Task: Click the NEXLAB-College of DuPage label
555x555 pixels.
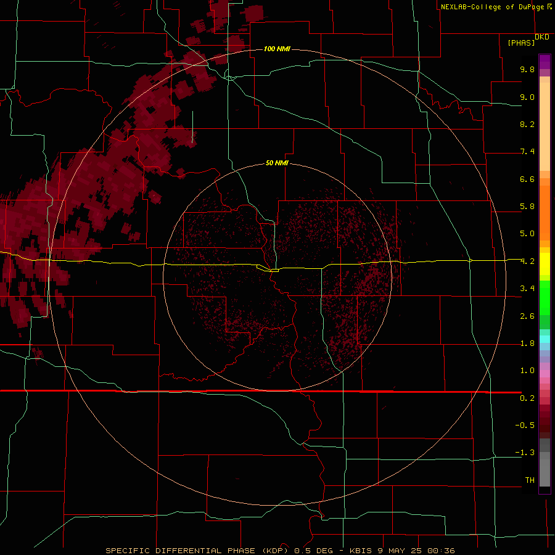Action: (x=493, y=7)
